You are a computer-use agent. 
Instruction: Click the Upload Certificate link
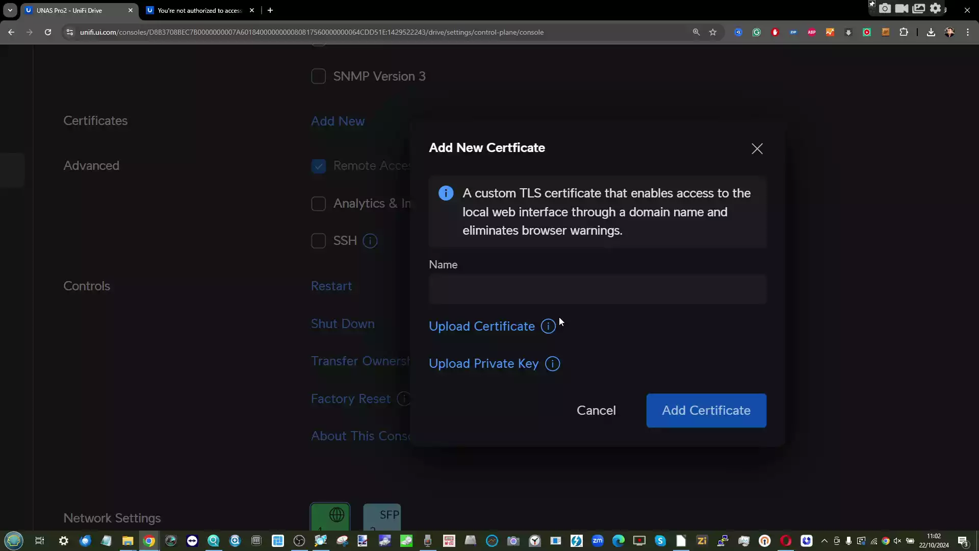pos(481,327)
